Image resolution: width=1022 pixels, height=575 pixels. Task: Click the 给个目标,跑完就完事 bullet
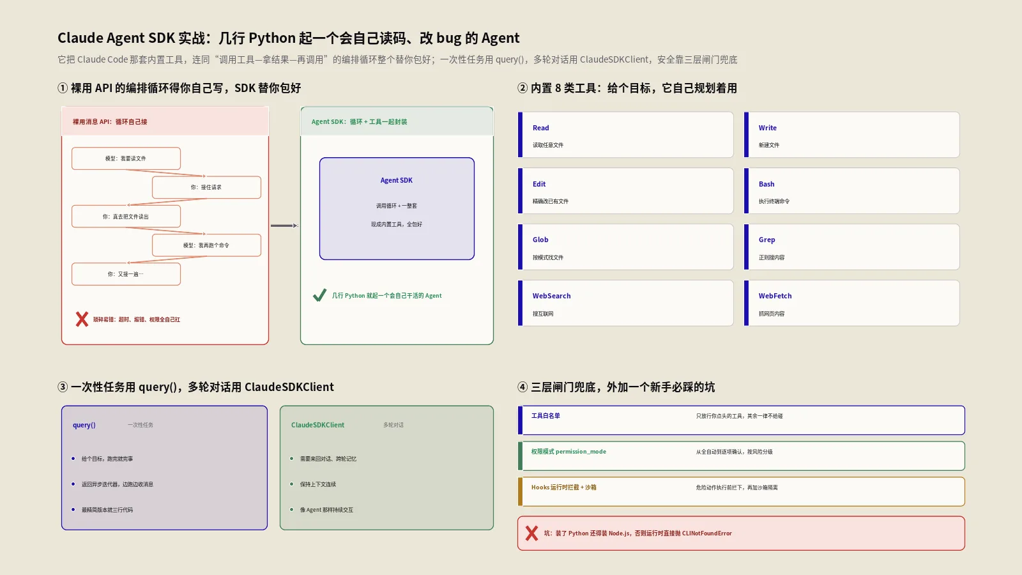pyautogui.click(x=107, y=459)
